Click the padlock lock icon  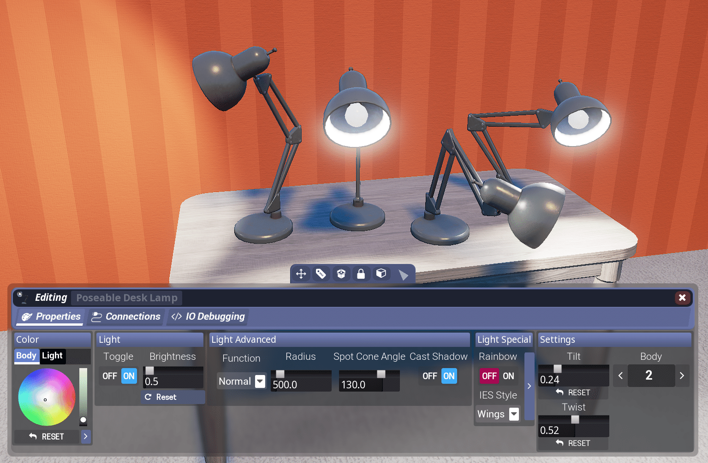[x=361, y=274]
